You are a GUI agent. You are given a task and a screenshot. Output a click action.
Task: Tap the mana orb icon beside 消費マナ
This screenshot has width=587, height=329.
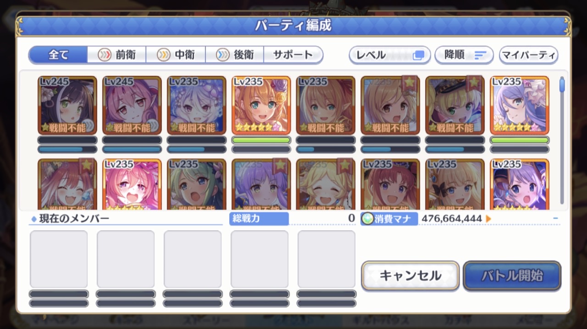[367, 219]
